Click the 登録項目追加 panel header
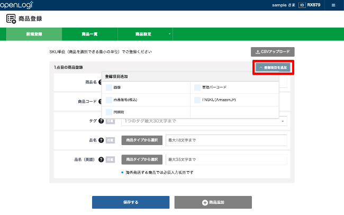 [x=190, y=76]
